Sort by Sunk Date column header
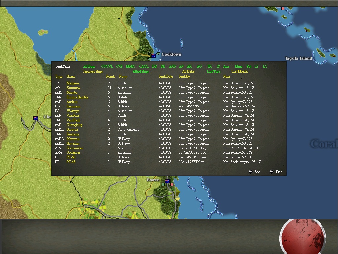The image size is (338, 254). pos(166,76)
